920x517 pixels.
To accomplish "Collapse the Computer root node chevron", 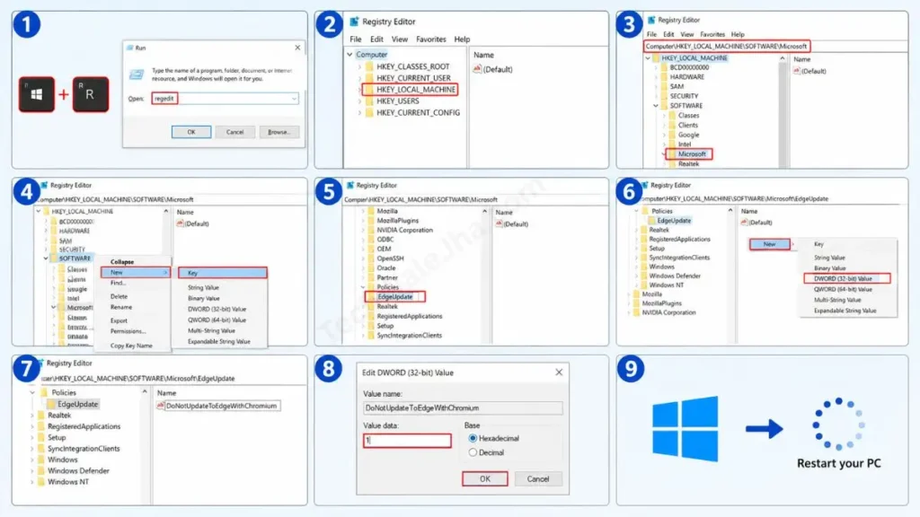I will 349,55.
